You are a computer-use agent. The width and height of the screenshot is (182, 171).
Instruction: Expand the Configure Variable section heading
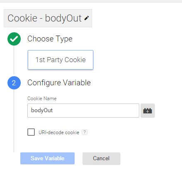(x=59, y=83)
